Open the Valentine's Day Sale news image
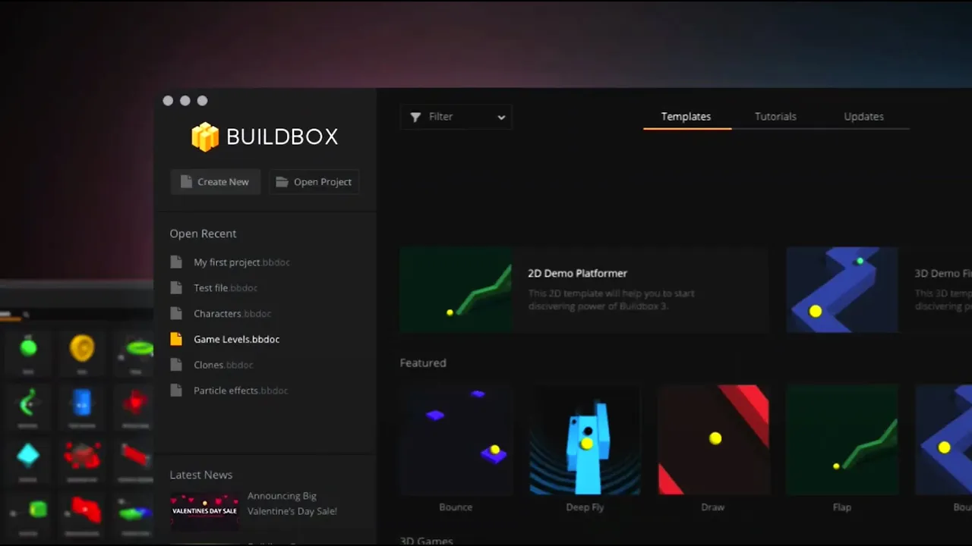The height and width of the screenshot is (546, 972). (x=204, y=510)
